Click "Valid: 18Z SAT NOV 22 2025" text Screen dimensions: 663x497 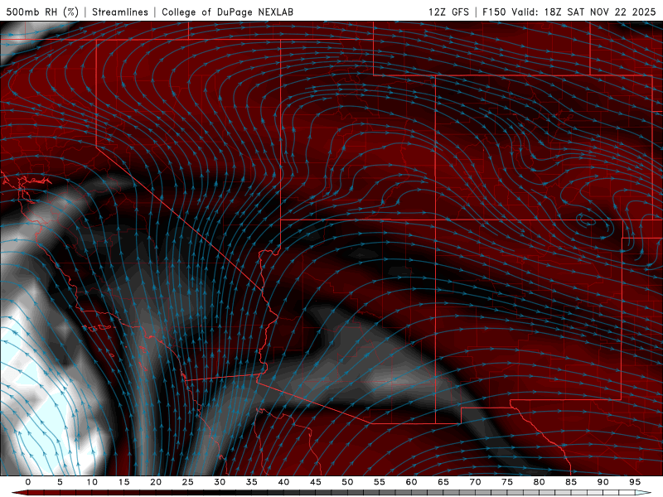[583, 12]
